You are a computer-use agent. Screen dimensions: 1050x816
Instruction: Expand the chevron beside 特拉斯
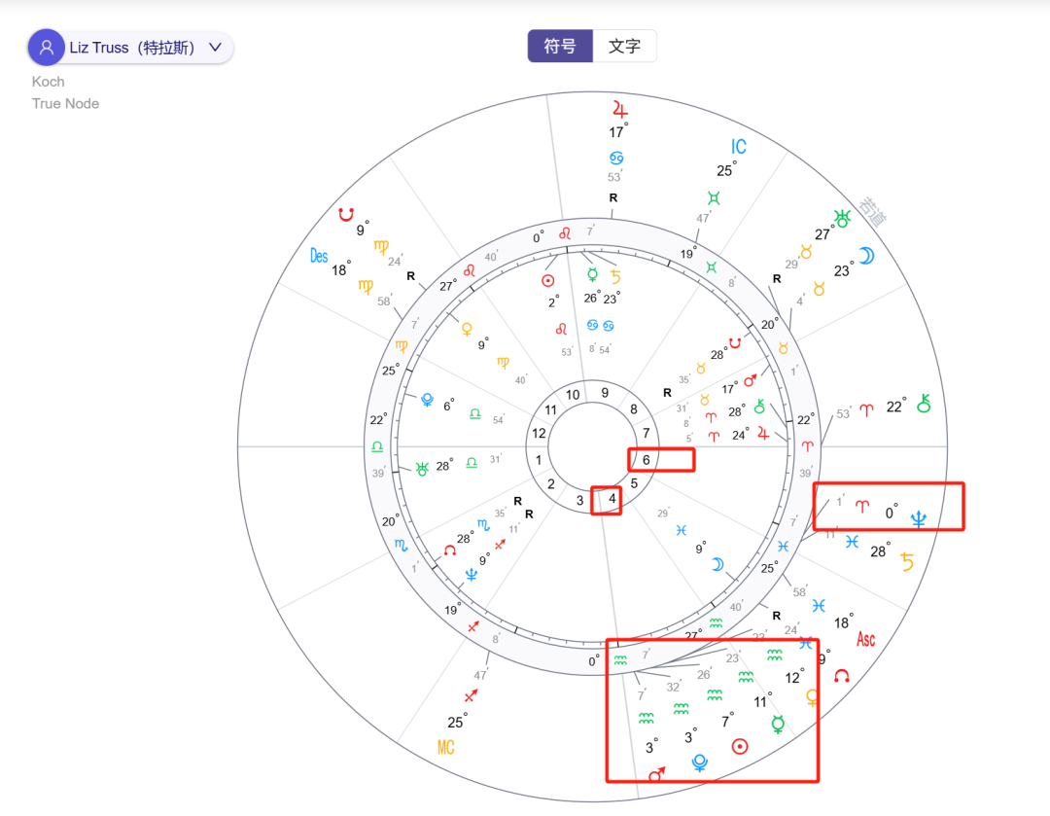click(215, 46)
